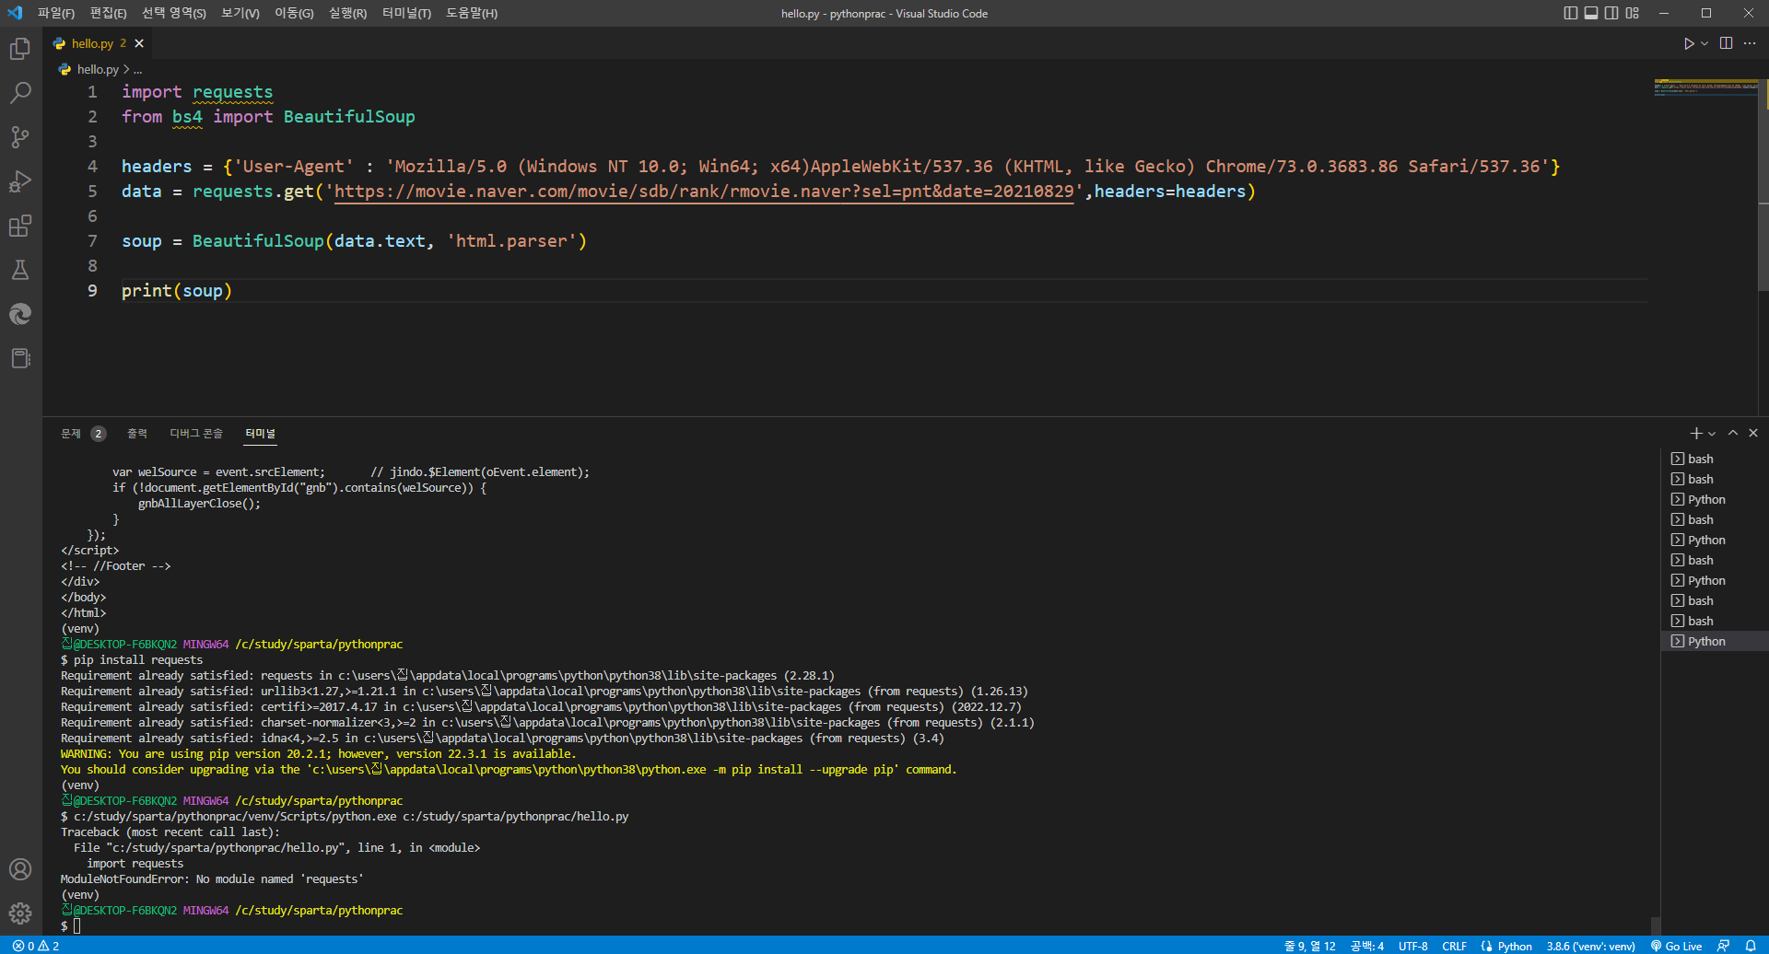Open the 편집(E) menu
1769x954 pixels.
tap(108, 13)
